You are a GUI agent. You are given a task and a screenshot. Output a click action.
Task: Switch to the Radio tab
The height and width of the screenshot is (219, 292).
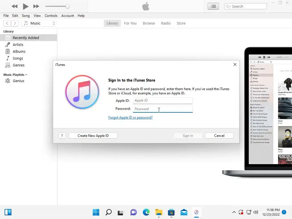[166, 23]
